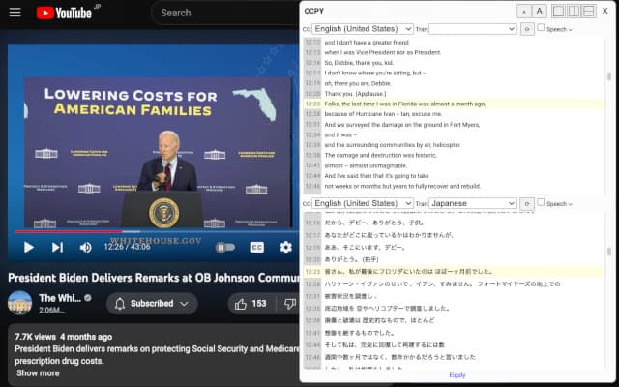Select caption 'Thank you. (Applause.)'
This screenshot has width=619, height=387.
pos(355,94)
